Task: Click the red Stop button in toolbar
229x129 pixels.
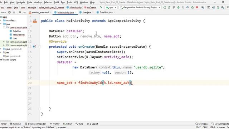Action: click(x=197, y=7)
